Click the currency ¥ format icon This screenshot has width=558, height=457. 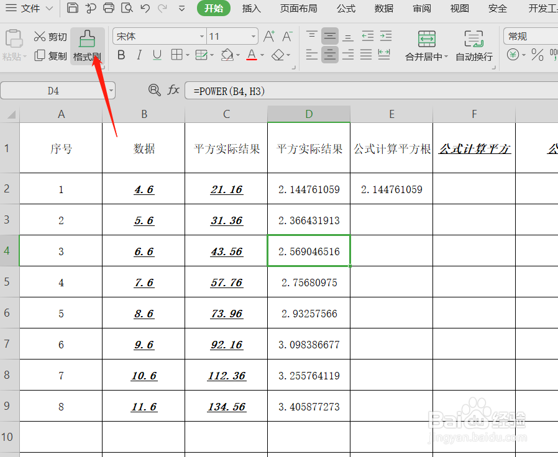[x=513, y=55]
